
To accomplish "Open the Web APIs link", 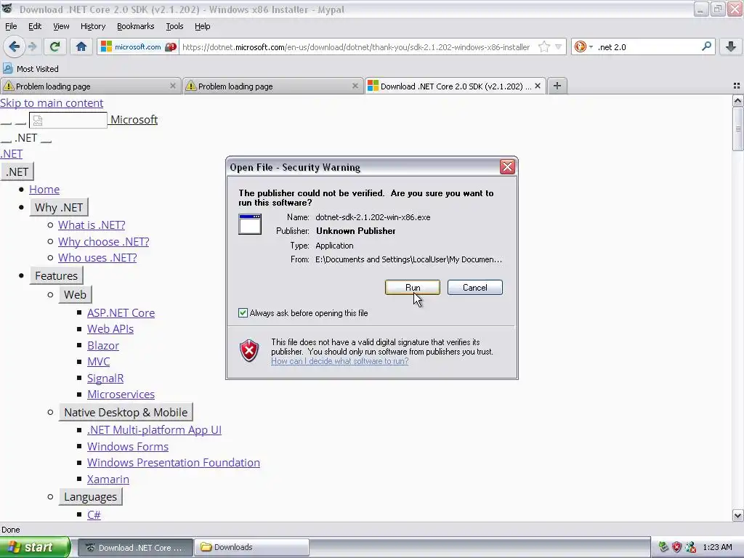I will pos(110,329).
